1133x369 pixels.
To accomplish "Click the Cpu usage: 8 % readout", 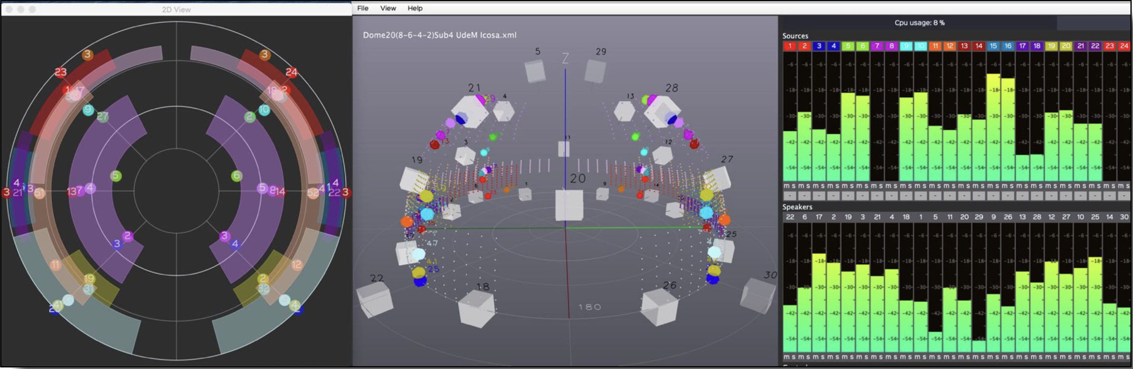I will click(x=919, y=22).
